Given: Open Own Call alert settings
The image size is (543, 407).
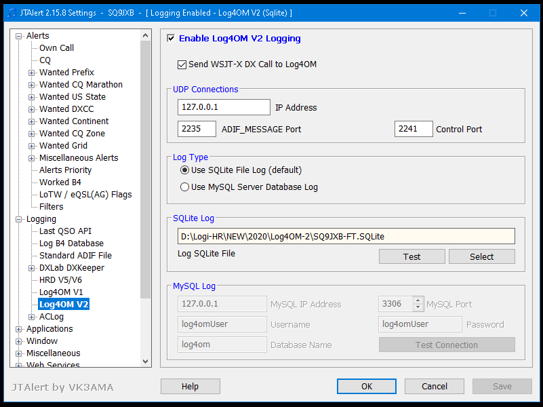Looking at the screenshot, I should (x=56, y=47).
